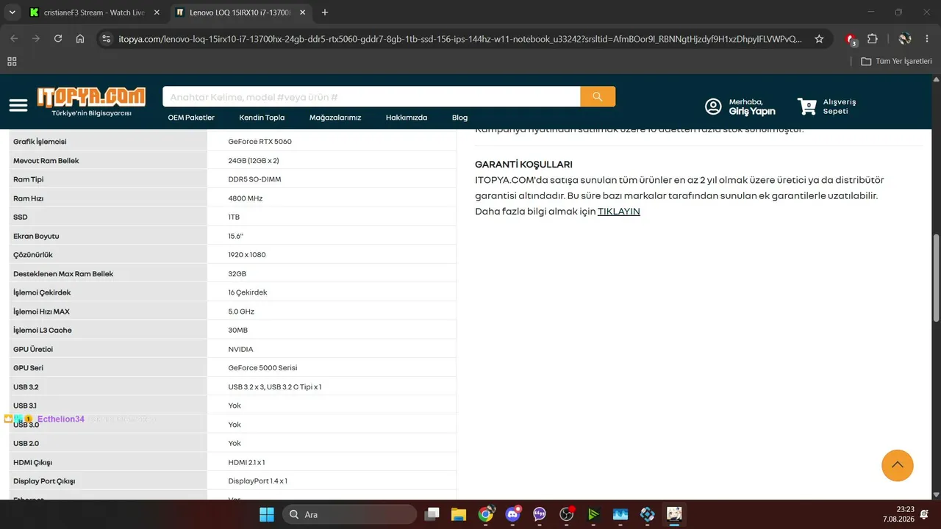Click the ITOPYA.COM logo
The height and width of the screenshot is (529, 941).
(91, 97)
